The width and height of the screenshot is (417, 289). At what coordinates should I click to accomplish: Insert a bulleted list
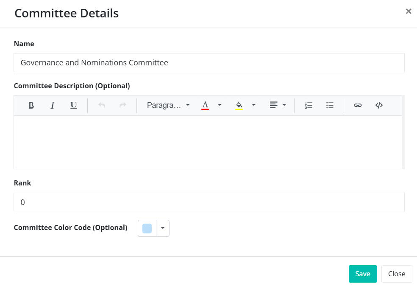[x=330, y=105]
